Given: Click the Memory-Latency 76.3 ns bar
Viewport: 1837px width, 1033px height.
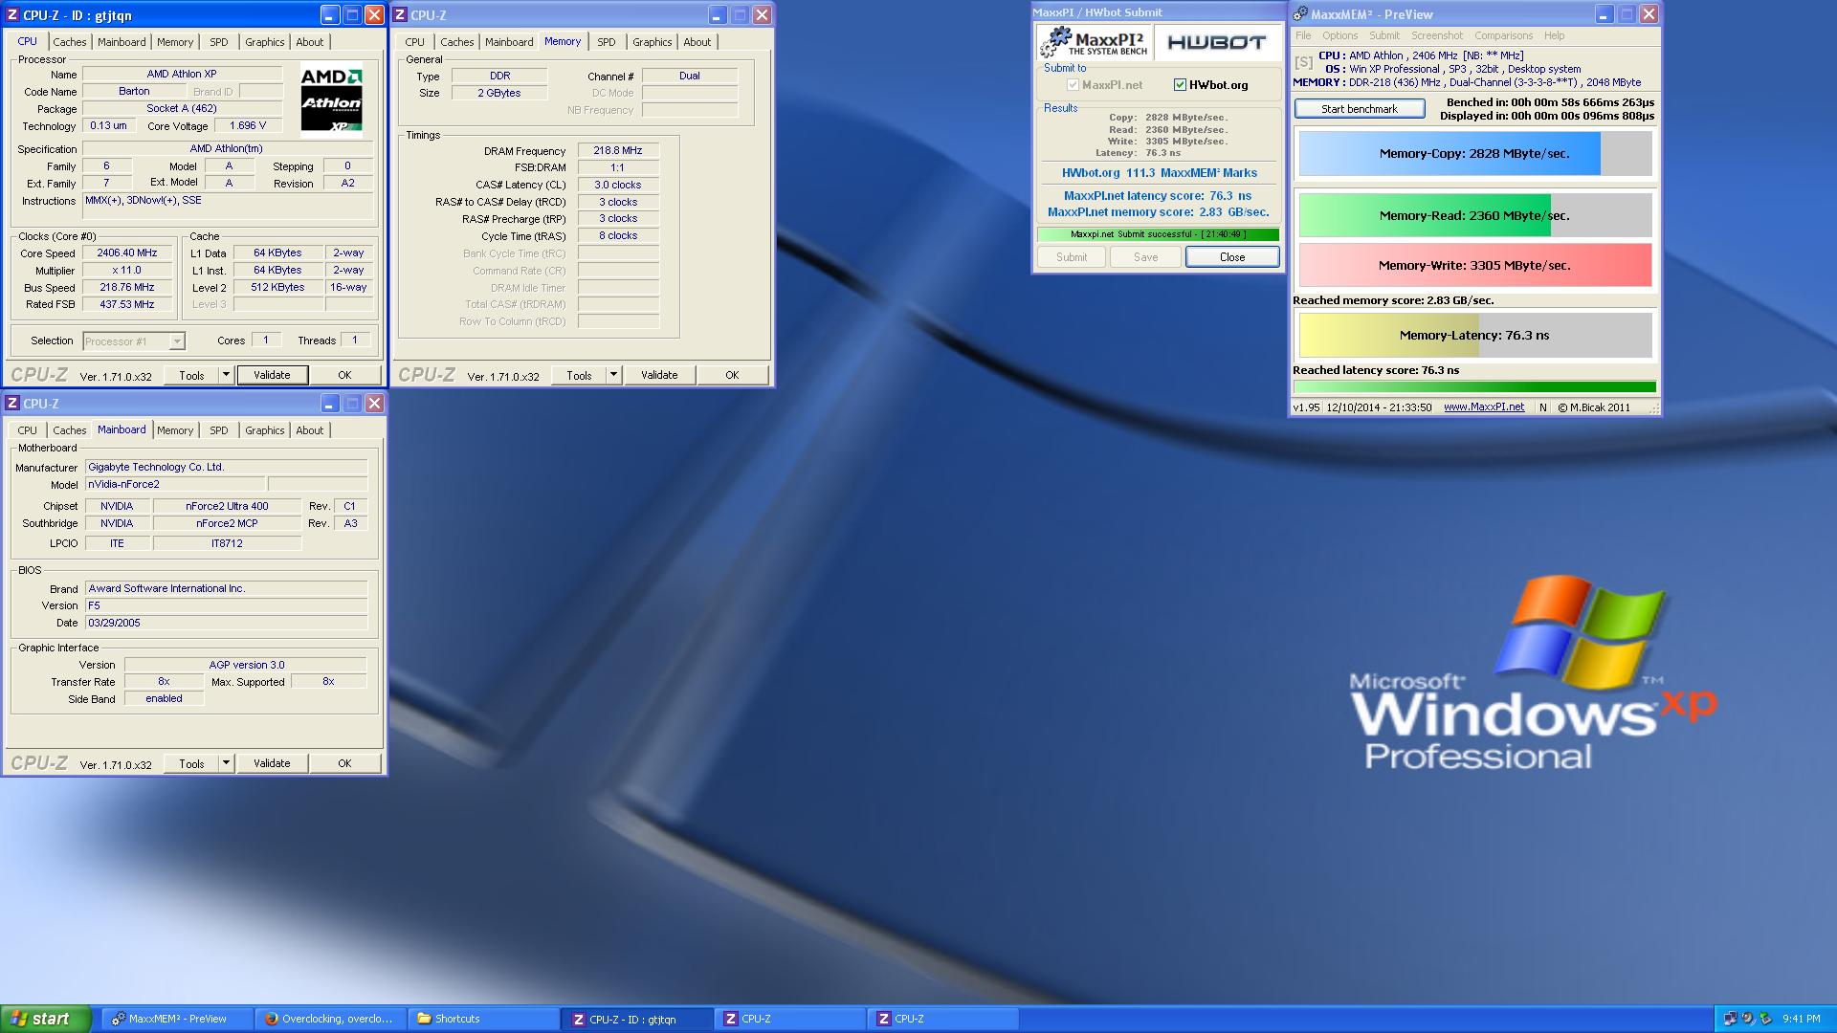Looking at the screenshot, I should (1475, 335).
